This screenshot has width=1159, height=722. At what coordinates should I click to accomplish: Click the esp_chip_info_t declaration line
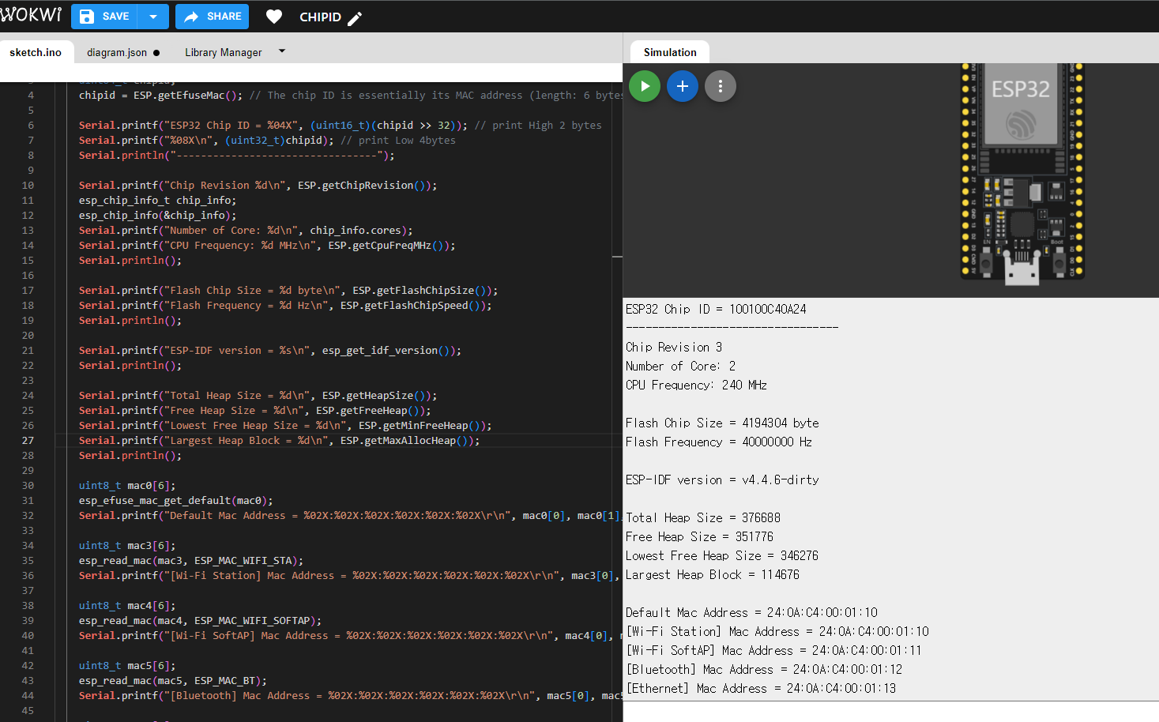point(157,201)
